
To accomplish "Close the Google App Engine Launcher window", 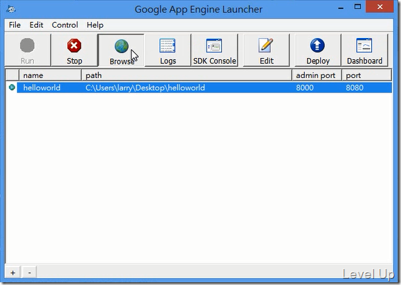I will point(380,7).
